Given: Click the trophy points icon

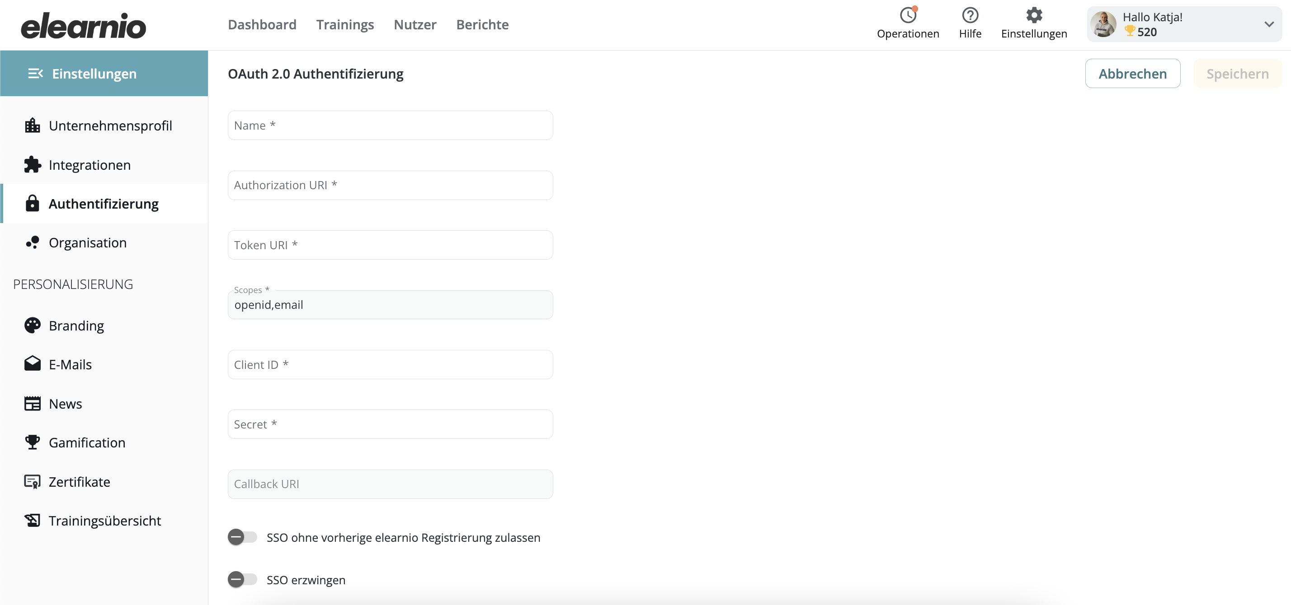Looking at the screenshot, I should click(x=1130, y=32).
